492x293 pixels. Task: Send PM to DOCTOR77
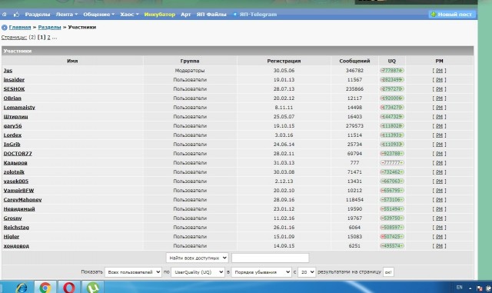(439, 154)
